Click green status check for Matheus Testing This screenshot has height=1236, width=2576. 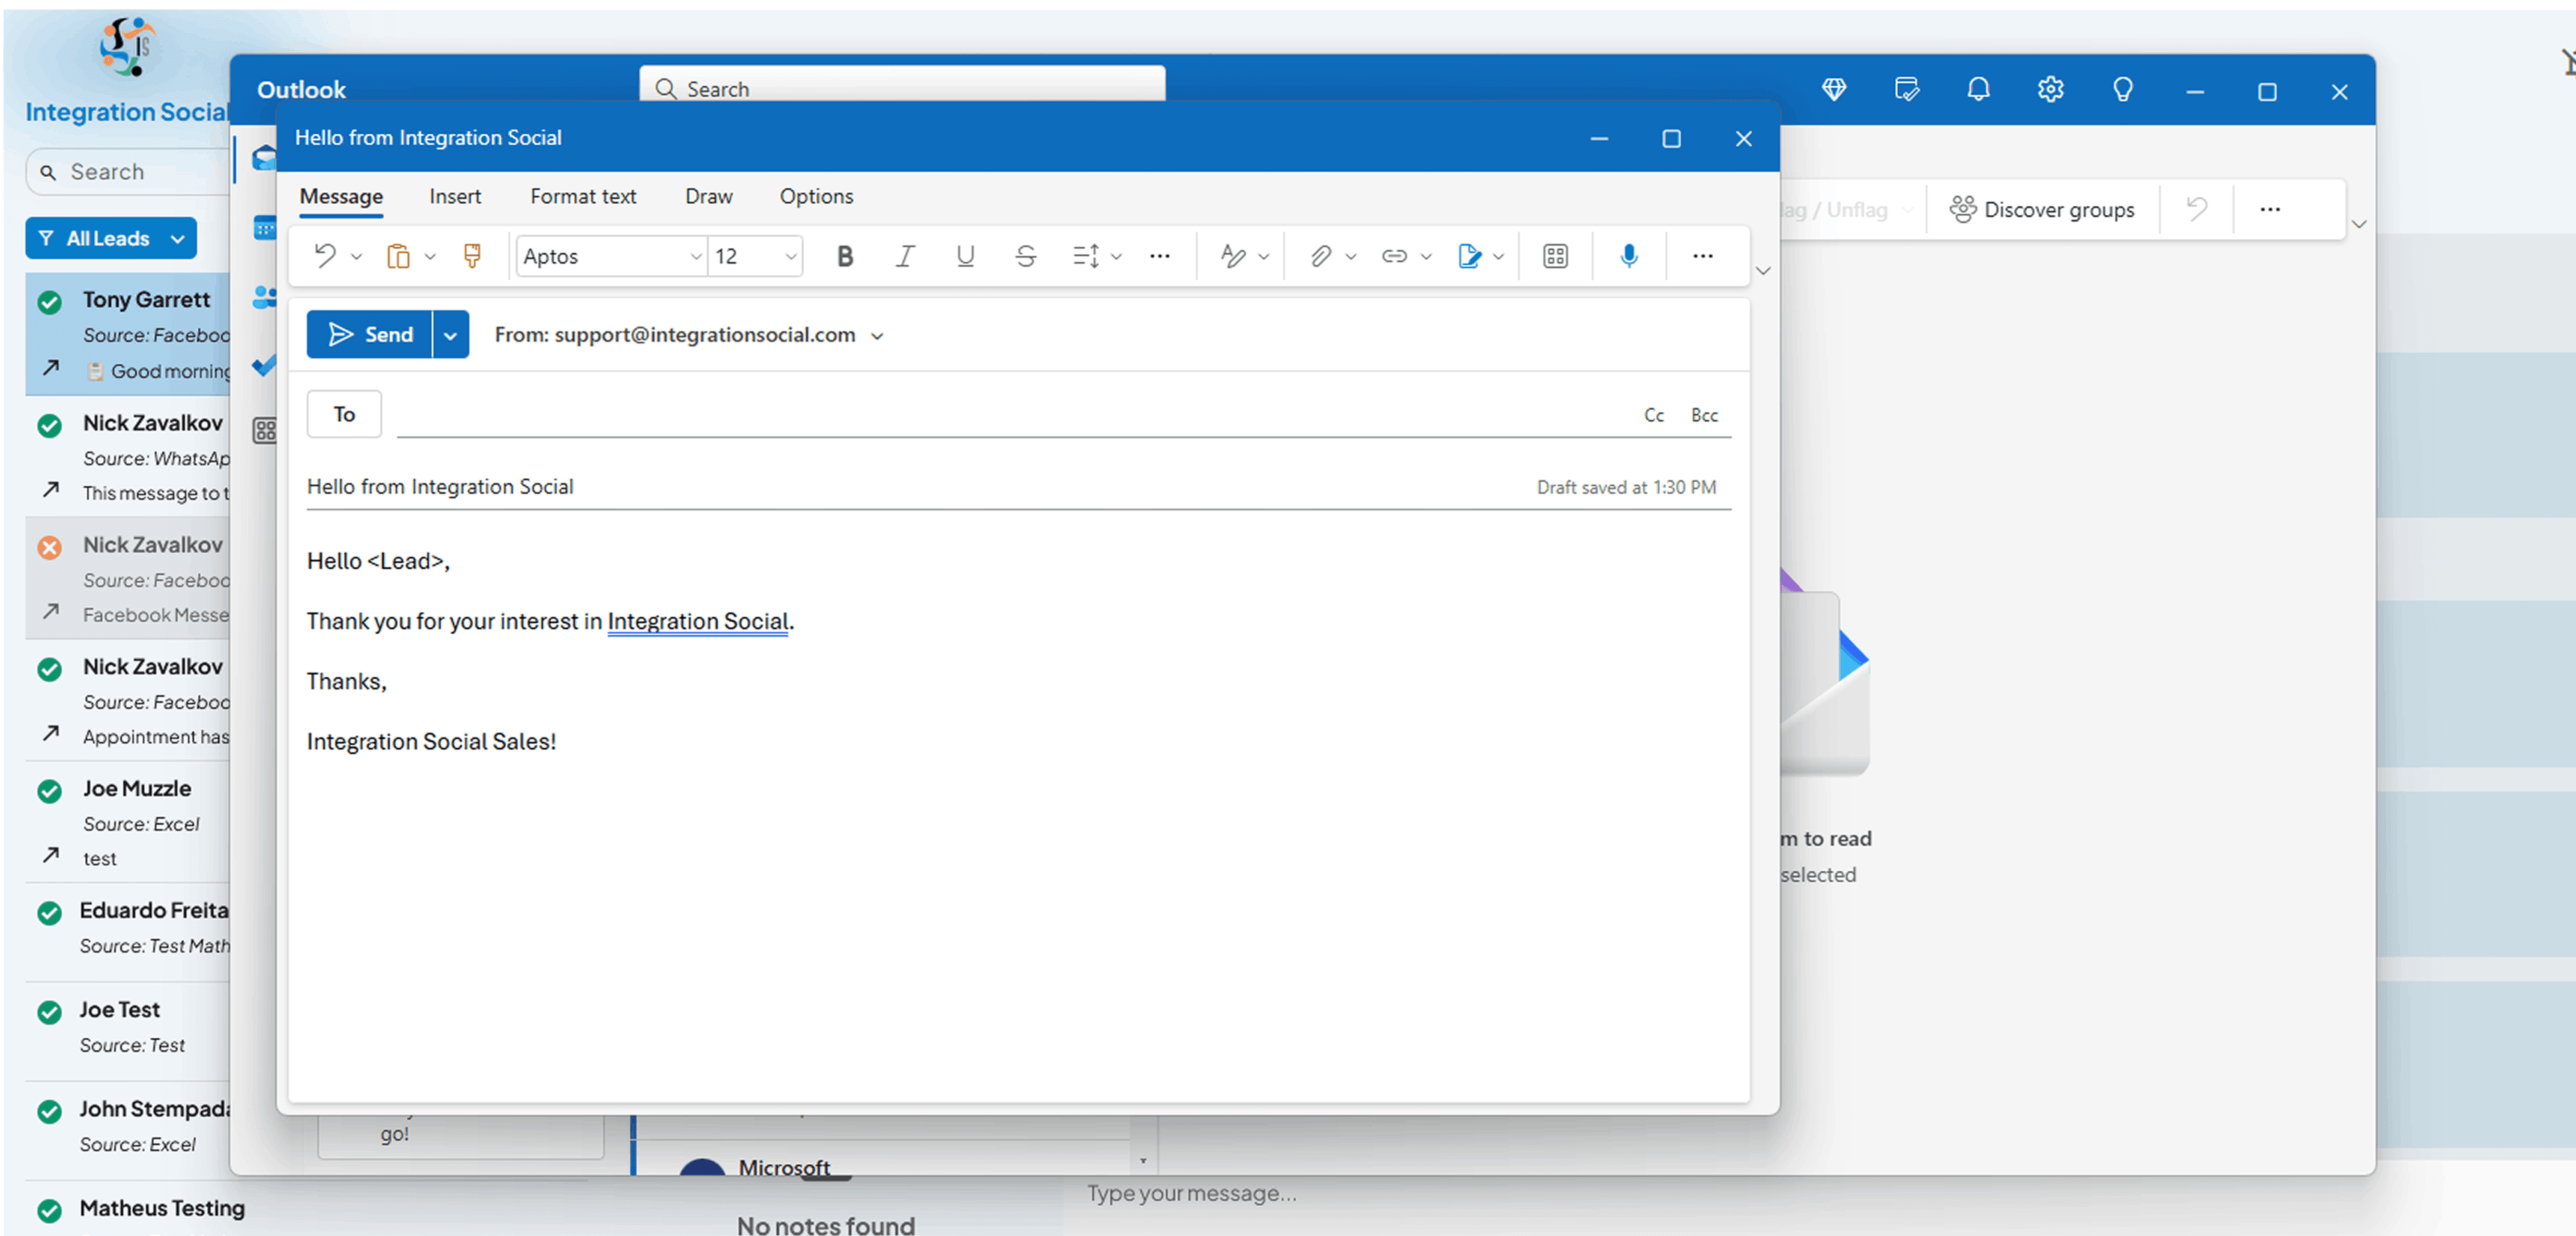click(49, 1211)
